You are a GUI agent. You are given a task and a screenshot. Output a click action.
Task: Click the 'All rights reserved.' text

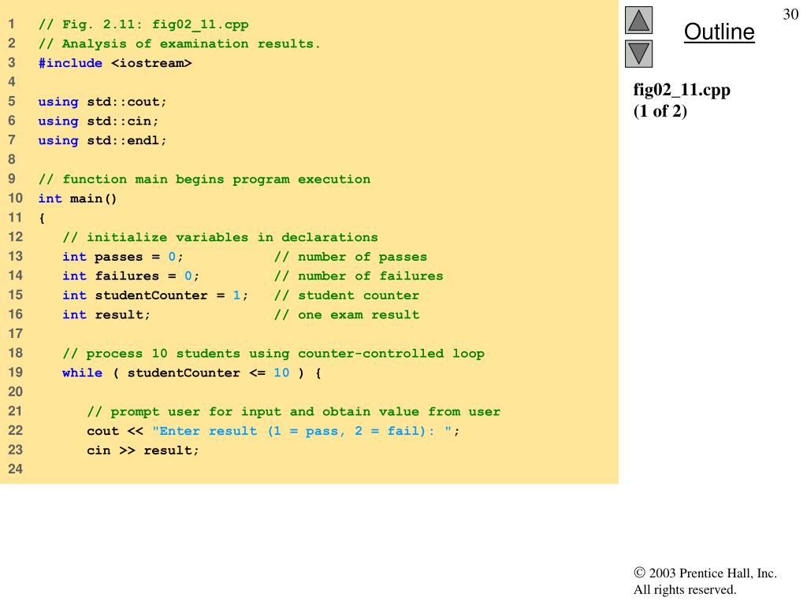tap(685, 589)
